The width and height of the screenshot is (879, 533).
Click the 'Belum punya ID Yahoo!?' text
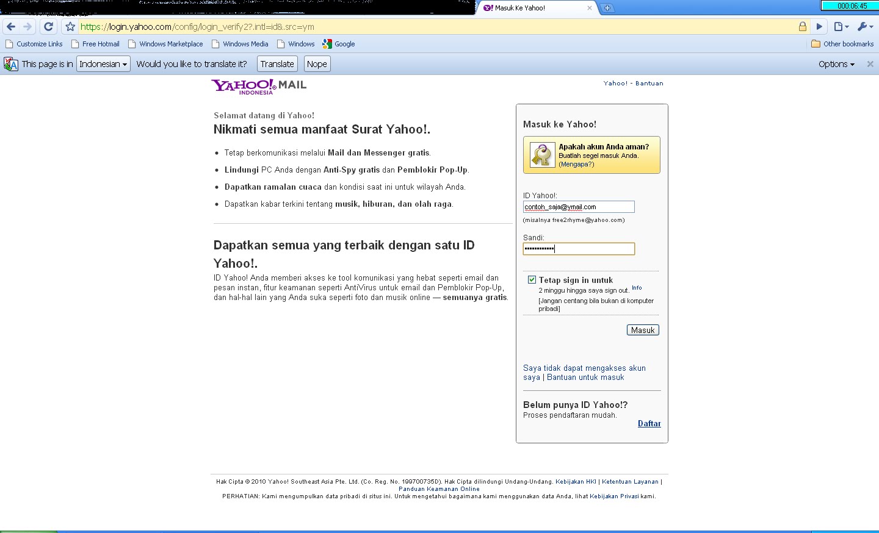pos(575,405)
